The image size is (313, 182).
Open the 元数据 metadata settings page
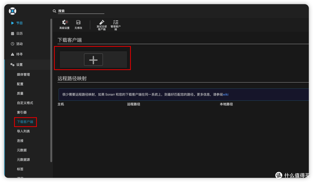coord(22,150)
